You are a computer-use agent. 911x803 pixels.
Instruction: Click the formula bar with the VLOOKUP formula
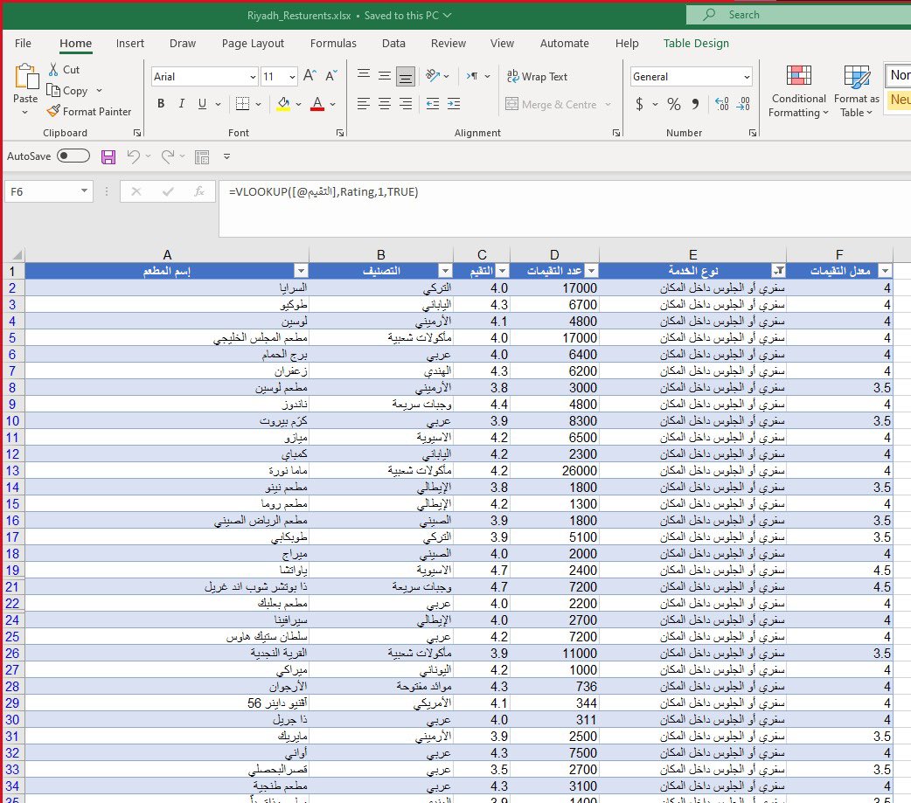pos(564,208)
